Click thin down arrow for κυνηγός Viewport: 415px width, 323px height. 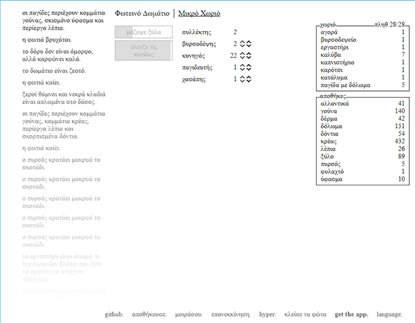coord(242,57)
